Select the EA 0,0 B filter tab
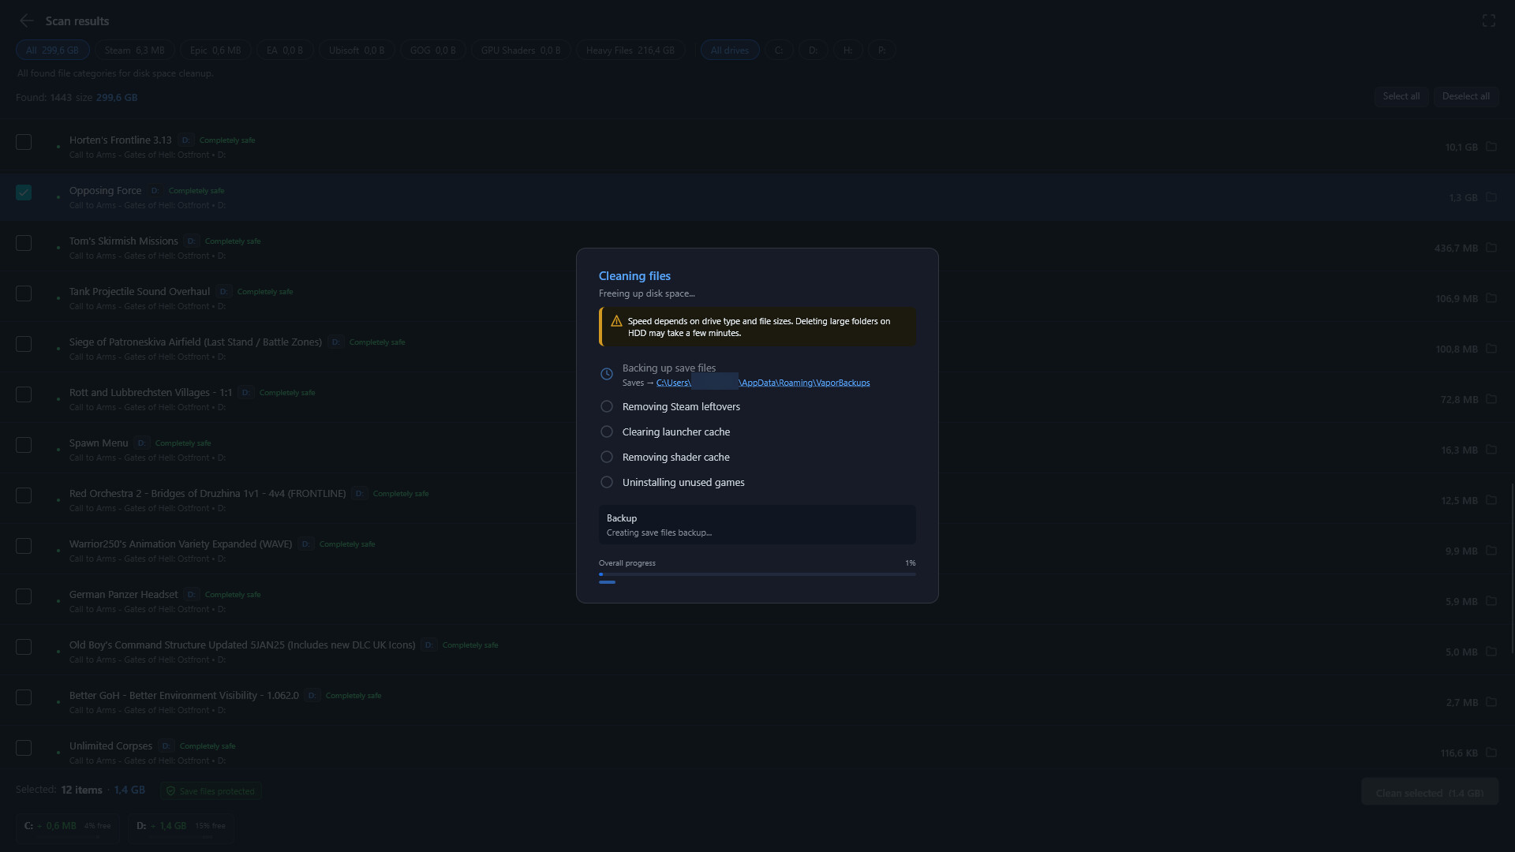1515x852 pixels. tap(285, 50)
